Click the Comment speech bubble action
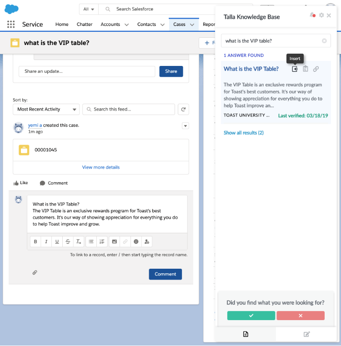Image resolution: width=341 pixels, height=346 pixels. (x=54, y=183)
